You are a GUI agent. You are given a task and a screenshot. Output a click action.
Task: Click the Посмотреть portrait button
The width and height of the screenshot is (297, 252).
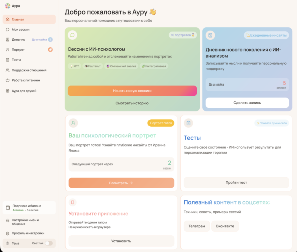click(x=121, y=183)
